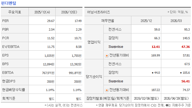This screenshot has height=108, width=192.
Task: Click the BPS row label
Action: tap(5, 64)
